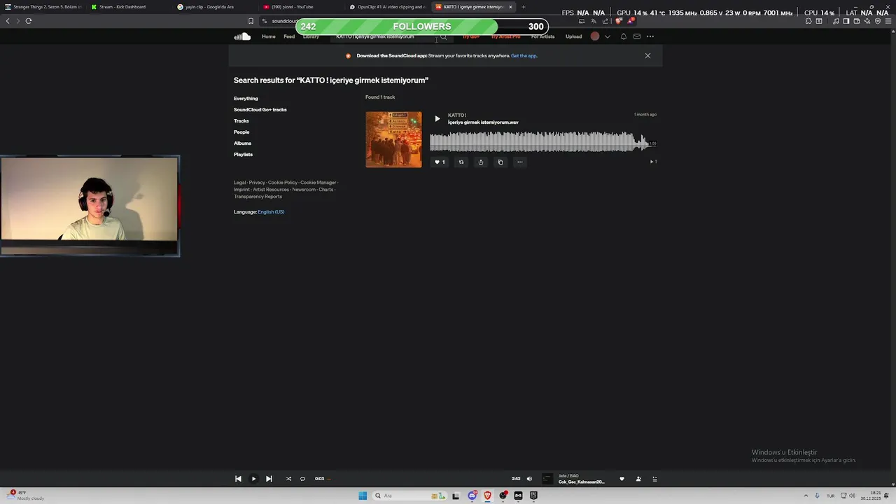Follow the artist in player bar
The image size is (896, 504).
[638, 479]
